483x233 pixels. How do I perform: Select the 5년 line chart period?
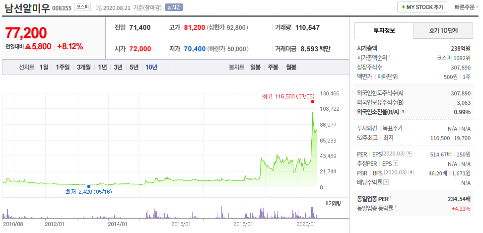coord(134,67)
